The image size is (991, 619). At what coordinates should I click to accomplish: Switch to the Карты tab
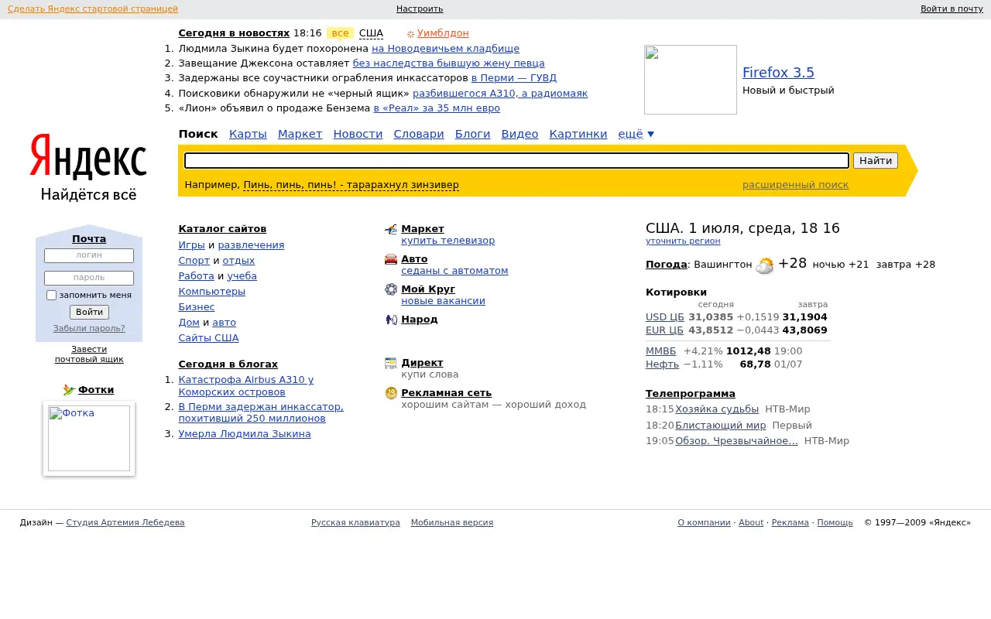coord(248,134)
